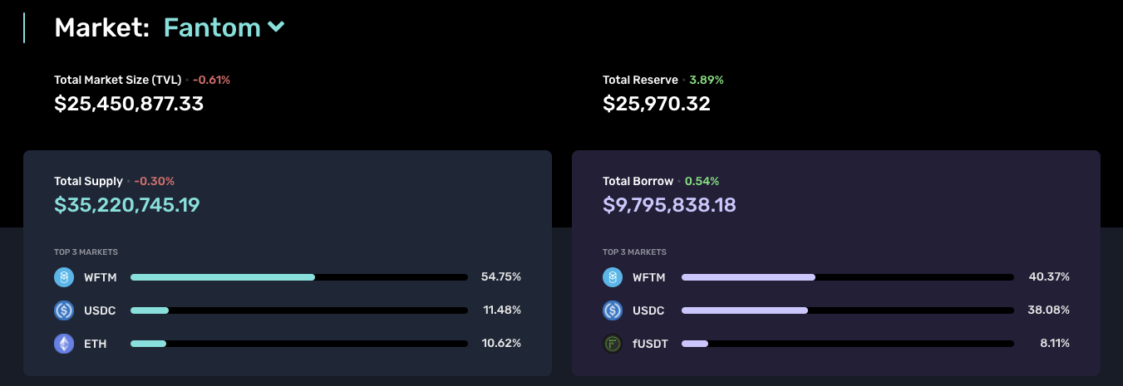Image resolution: width=1123 pixels, height=386 pixels.
Task: Click the WFTM icon in Total Borrow
Action: [x=613, y=277]
